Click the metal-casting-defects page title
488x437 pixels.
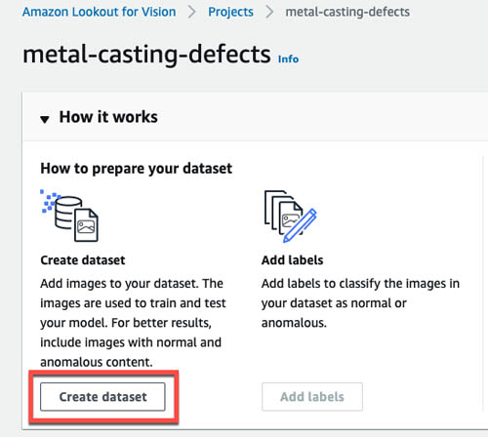click(x=146, y=55)
